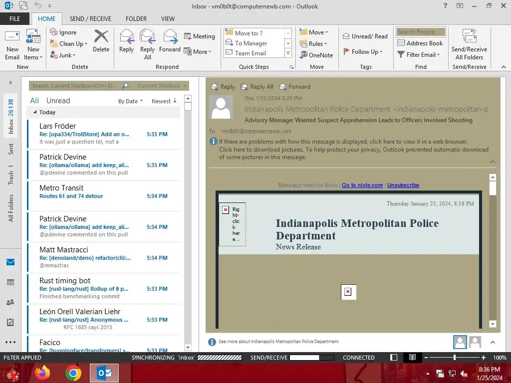Reply with a Meeting
Viewport: 511px width, 383px height.
click(x=200, y=36)
